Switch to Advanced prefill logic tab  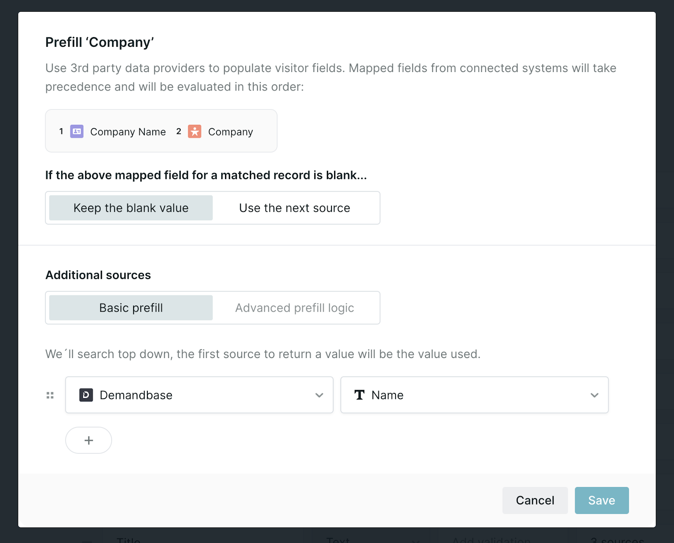click(295, 308)
